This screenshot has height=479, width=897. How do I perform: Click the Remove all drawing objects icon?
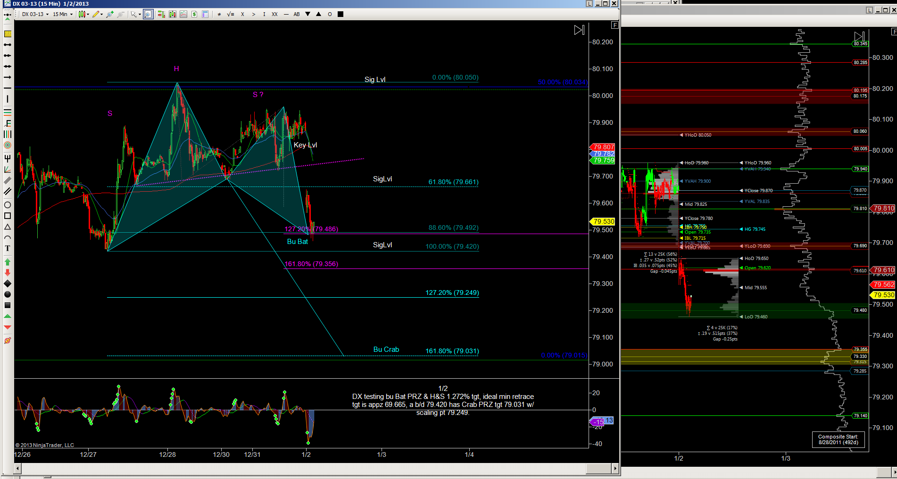8,341
